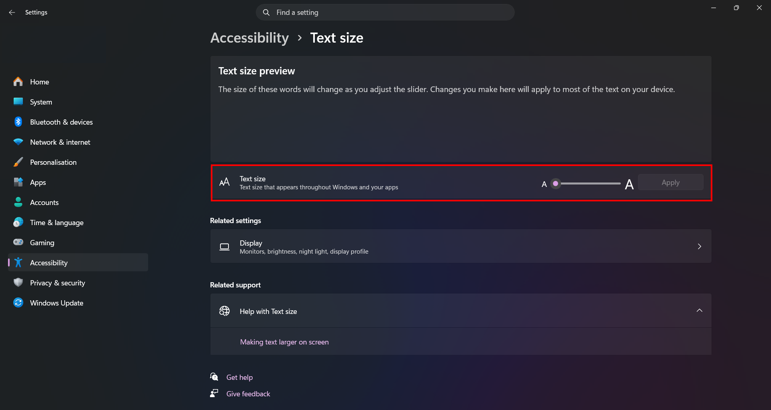This screenshot has height=410, width=771.
Task: Click the text size slider thumb
Action: pyautogui.click(x=555, y=183)
